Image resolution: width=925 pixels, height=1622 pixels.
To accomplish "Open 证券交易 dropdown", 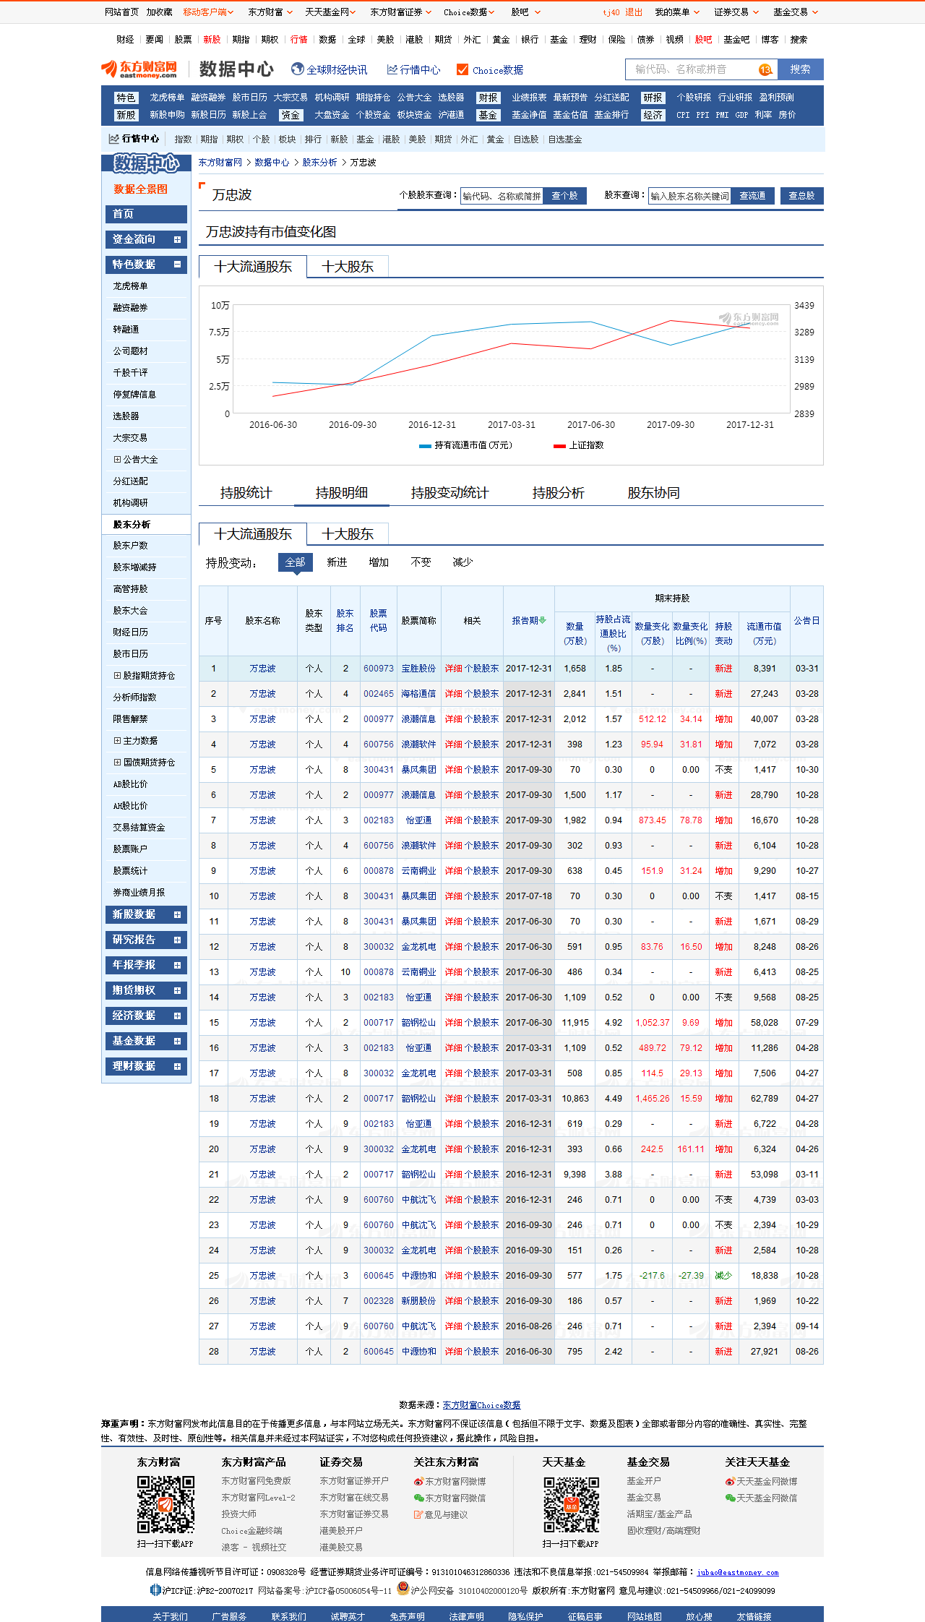I will 736,12.
